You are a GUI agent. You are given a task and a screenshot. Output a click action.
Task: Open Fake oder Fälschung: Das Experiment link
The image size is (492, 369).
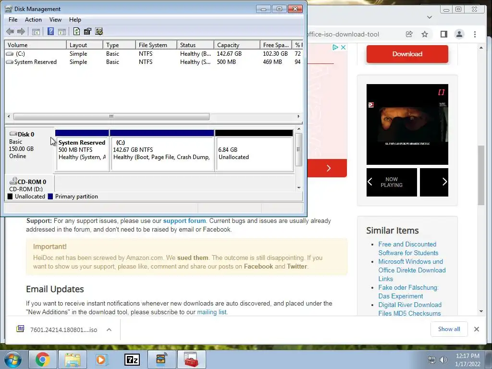(408, 292)
